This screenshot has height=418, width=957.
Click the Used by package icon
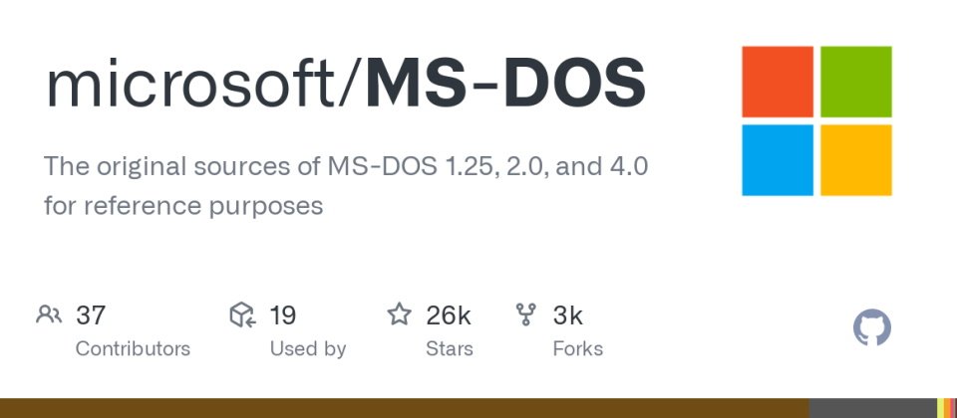(242, 314)
